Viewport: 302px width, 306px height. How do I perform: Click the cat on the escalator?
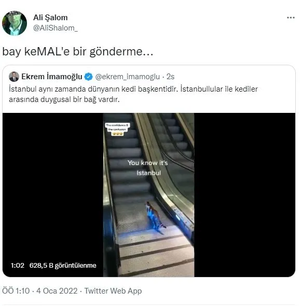click(x=155, y=217)
